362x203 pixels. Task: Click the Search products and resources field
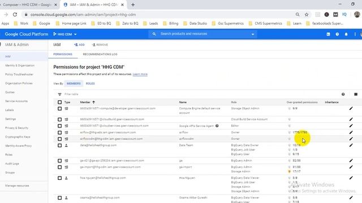(x=203, y=34)
